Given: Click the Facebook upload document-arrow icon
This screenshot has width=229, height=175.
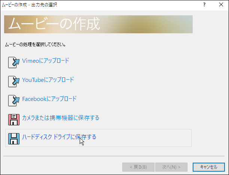Looking at the screenshot, I should coord(14,101).
